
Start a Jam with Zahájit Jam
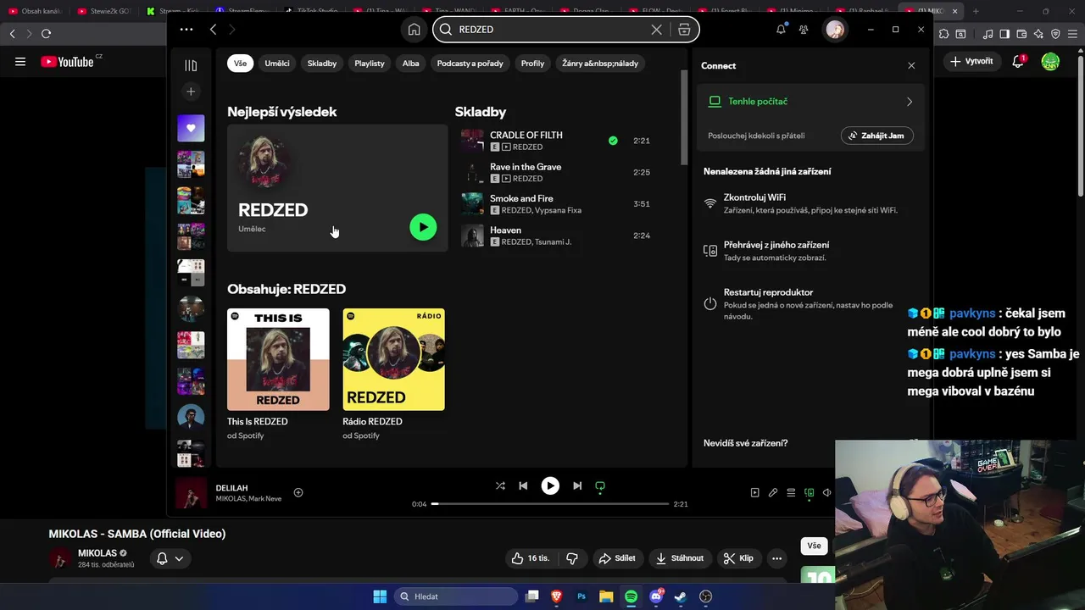[876, 136]
